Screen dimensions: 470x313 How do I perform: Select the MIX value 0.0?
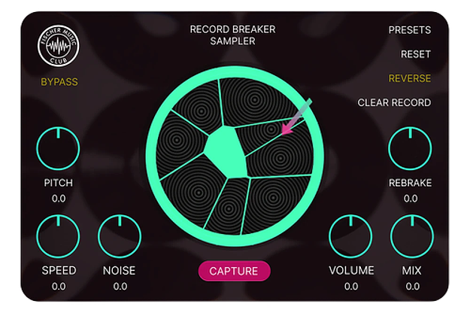[412, 287]
